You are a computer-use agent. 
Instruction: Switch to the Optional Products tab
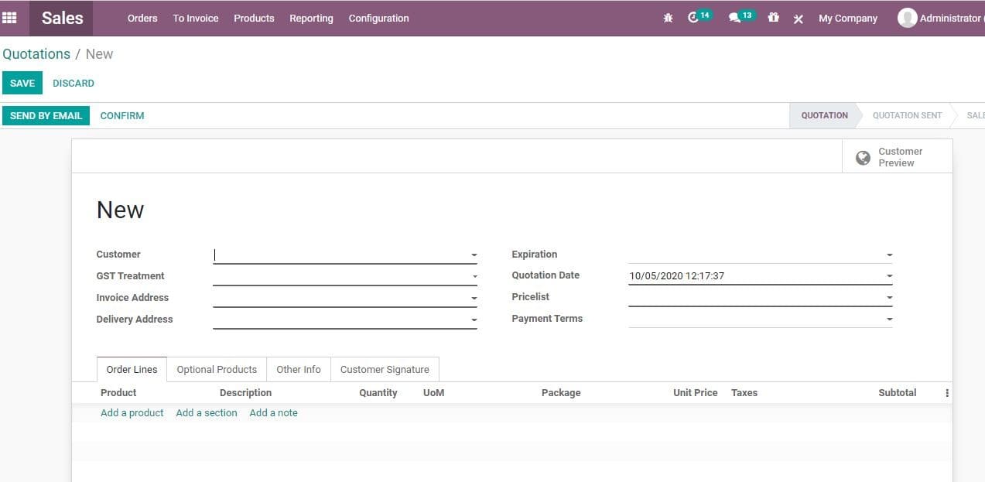(216, 369)
